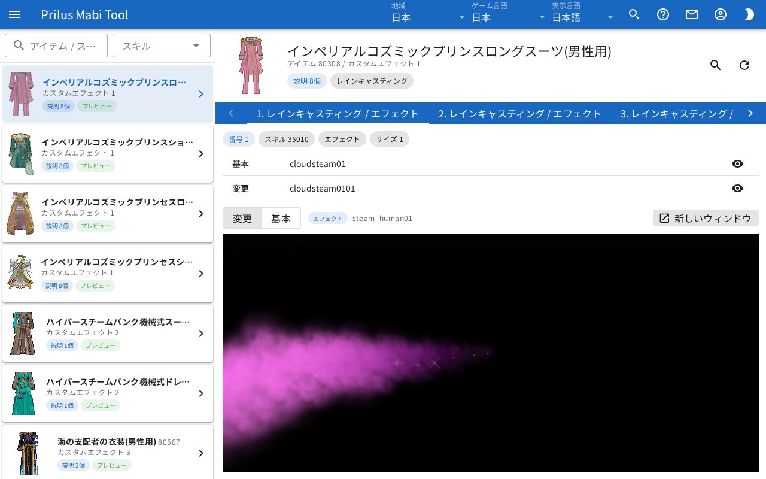Click the 説明 8個 chip under item title
The height and width of the screenshot is (479, 766).
(307, 81)
